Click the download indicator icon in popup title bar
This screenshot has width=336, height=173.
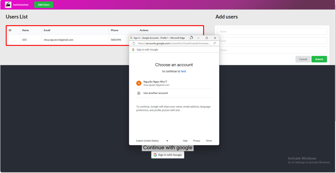191,38
